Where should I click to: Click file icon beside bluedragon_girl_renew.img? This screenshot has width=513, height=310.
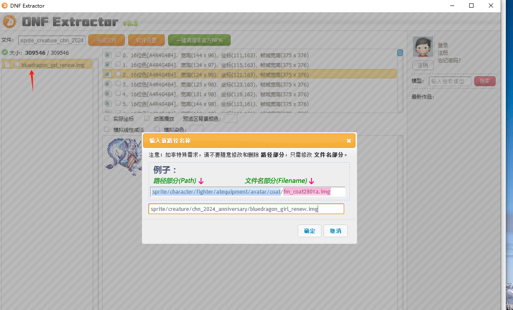(x=7, y=64)
